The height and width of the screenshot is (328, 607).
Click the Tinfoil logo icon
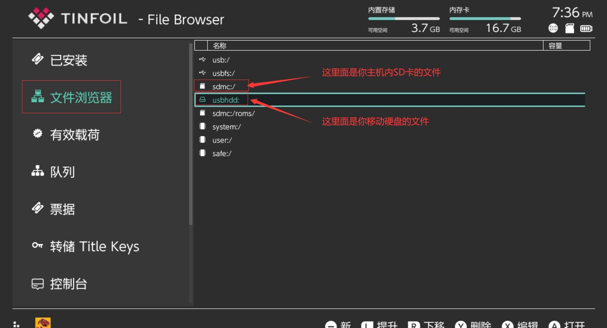pos(41,18)
